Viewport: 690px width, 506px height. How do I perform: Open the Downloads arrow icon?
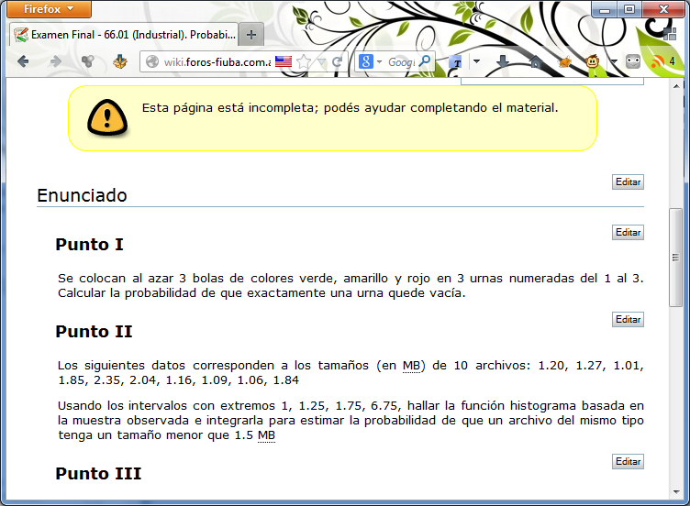point(502,62)
